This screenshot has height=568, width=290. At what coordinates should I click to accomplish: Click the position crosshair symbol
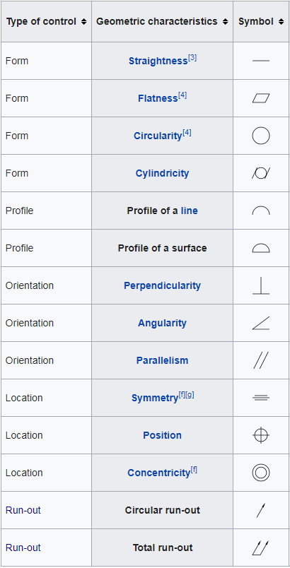[261, 435]
